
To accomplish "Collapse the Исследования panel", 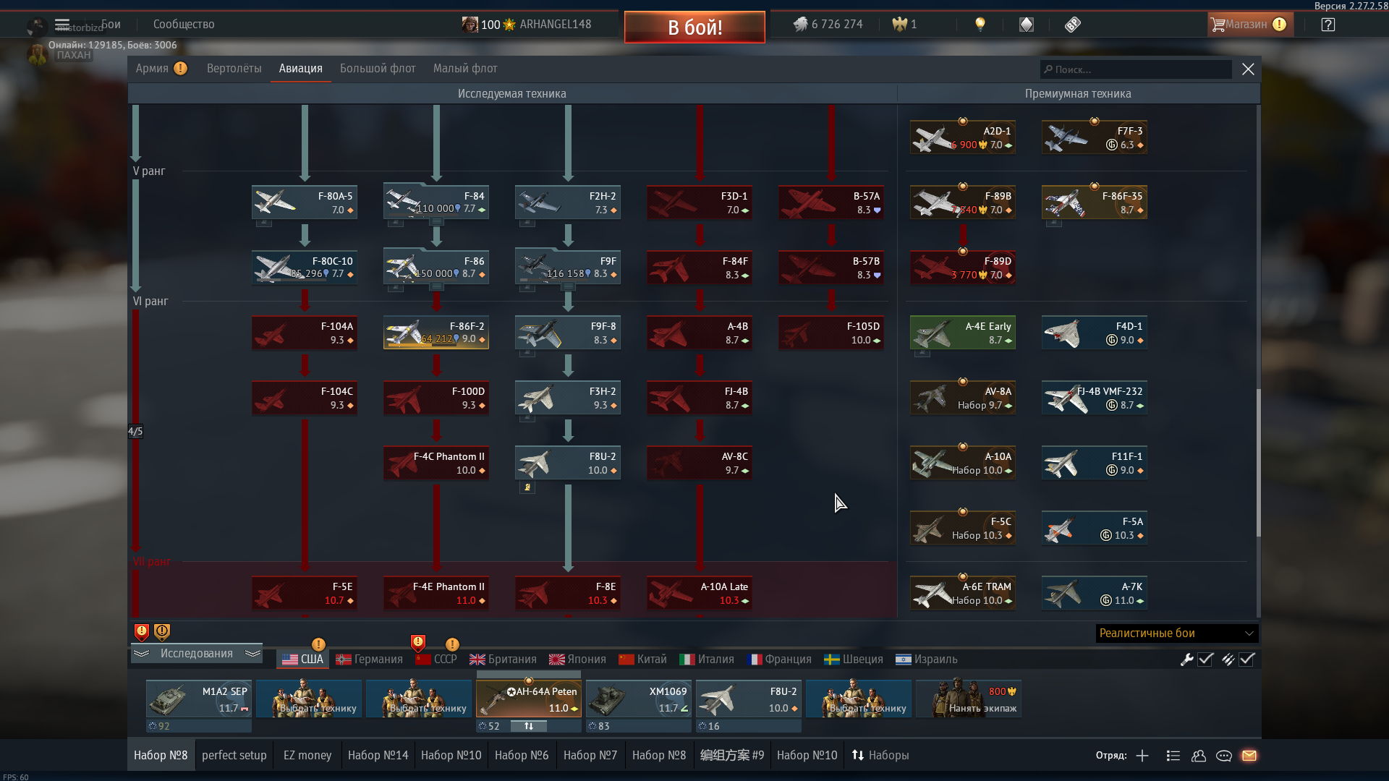I will [x=197, y=653].
